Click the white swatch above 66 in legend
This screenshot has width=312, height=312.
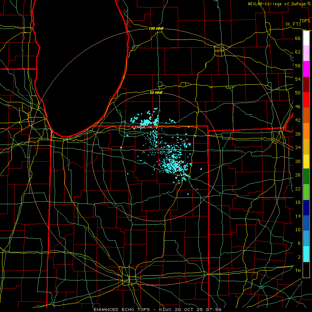coord(306,38)
